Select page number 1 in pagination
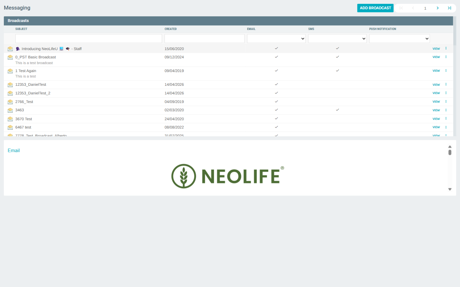460x287 pixels. (x=425, y=8)
